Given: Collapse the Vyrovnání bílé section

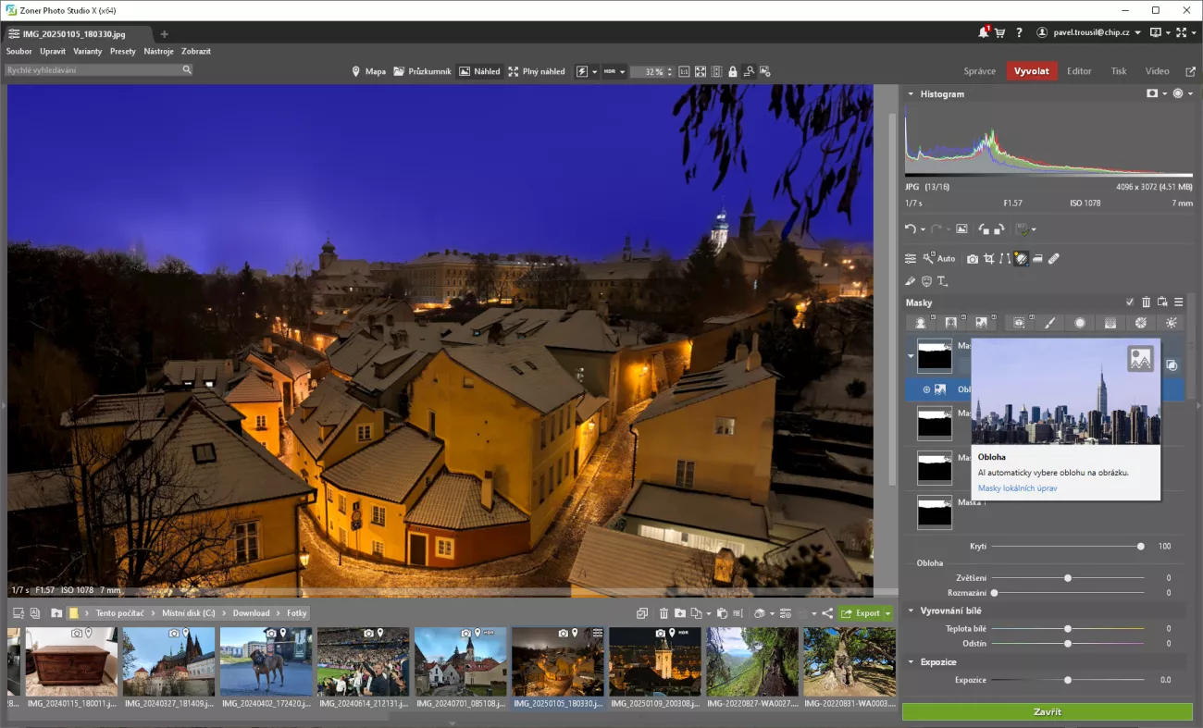Looking at the screenshot, I should pyautogui.click(x=911, y=611).
